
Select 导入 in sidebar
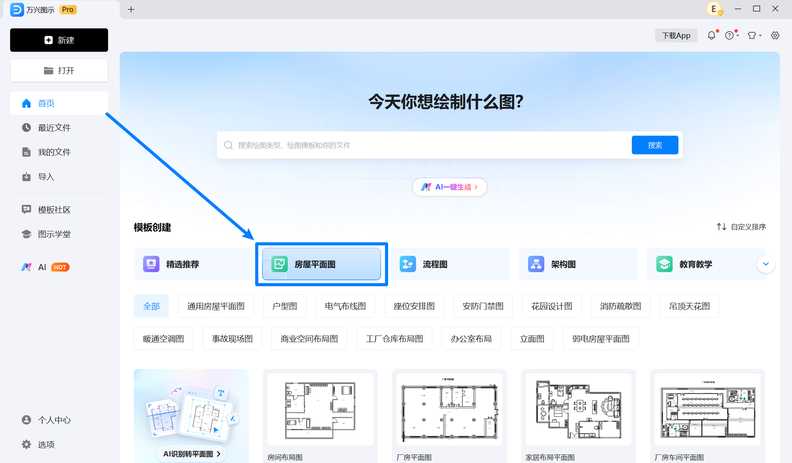point(59,176)
